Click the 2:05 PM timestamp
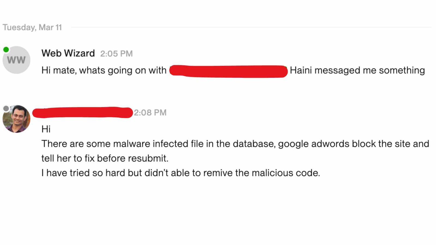The image size is (436, 245). coord(116,54)
